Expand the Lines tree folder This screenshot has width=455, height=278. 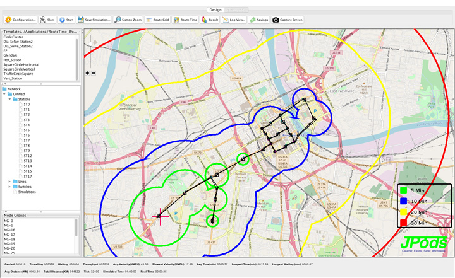pyautogui.click(x=11, y=182)
